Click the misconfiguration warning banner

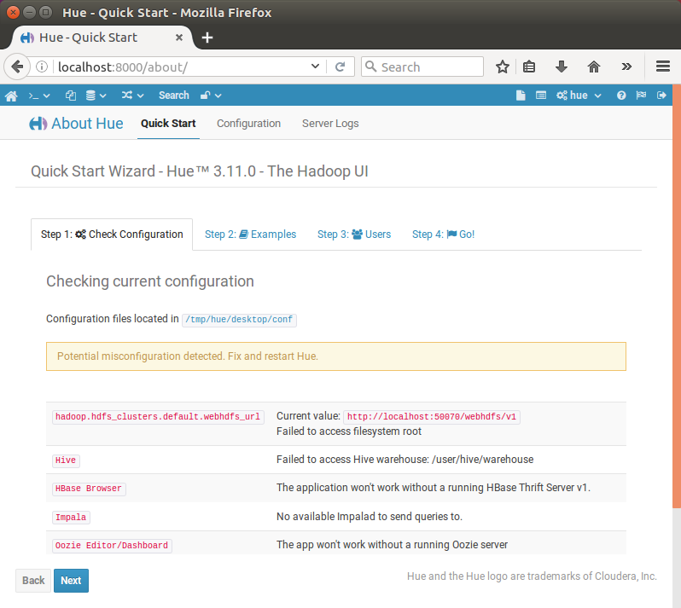pos(336,356)
